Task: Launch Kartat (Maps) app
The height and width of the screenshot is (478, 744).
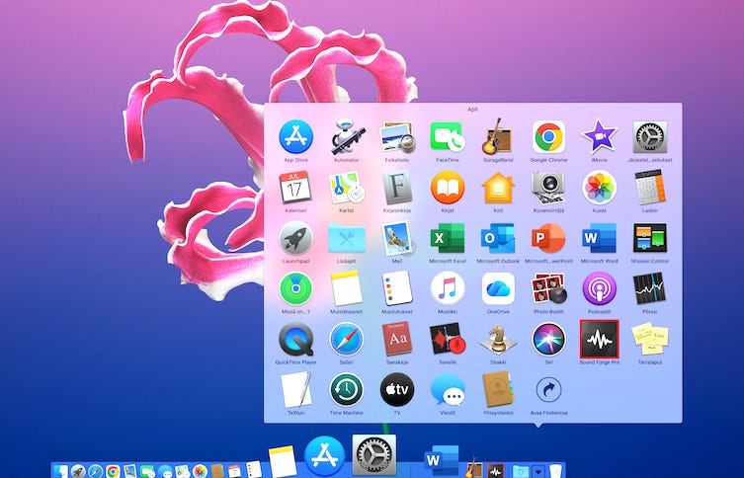Action: coord(347,188)
